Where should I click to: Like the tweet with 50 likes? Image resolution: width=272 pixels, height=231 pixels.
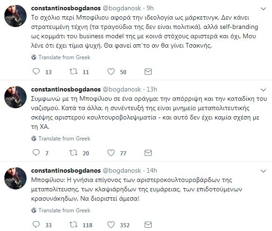111,71
